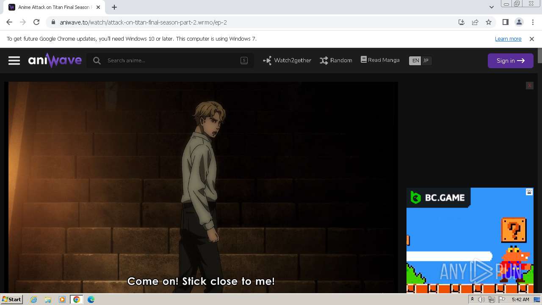Launch Internet Explorer from taskbar
This screenshot has width=542, height=305.
tap(34, 299)
